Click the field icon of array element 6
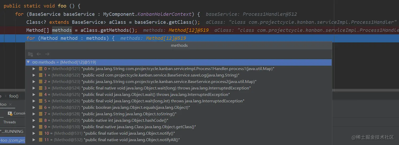Screen dimensions: 399x145 coord(41,108)
